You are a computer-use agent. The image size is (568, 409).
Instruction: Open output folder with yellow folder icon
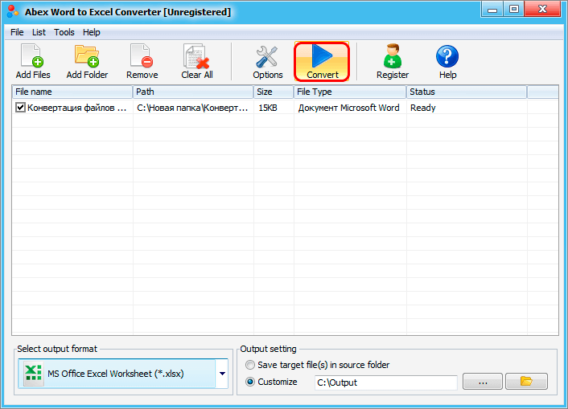(526, 381)
